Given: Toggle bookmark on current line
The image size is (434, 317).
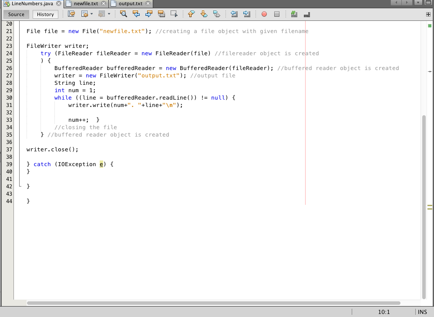Looking at the screenshot, I should coord(217,14).
